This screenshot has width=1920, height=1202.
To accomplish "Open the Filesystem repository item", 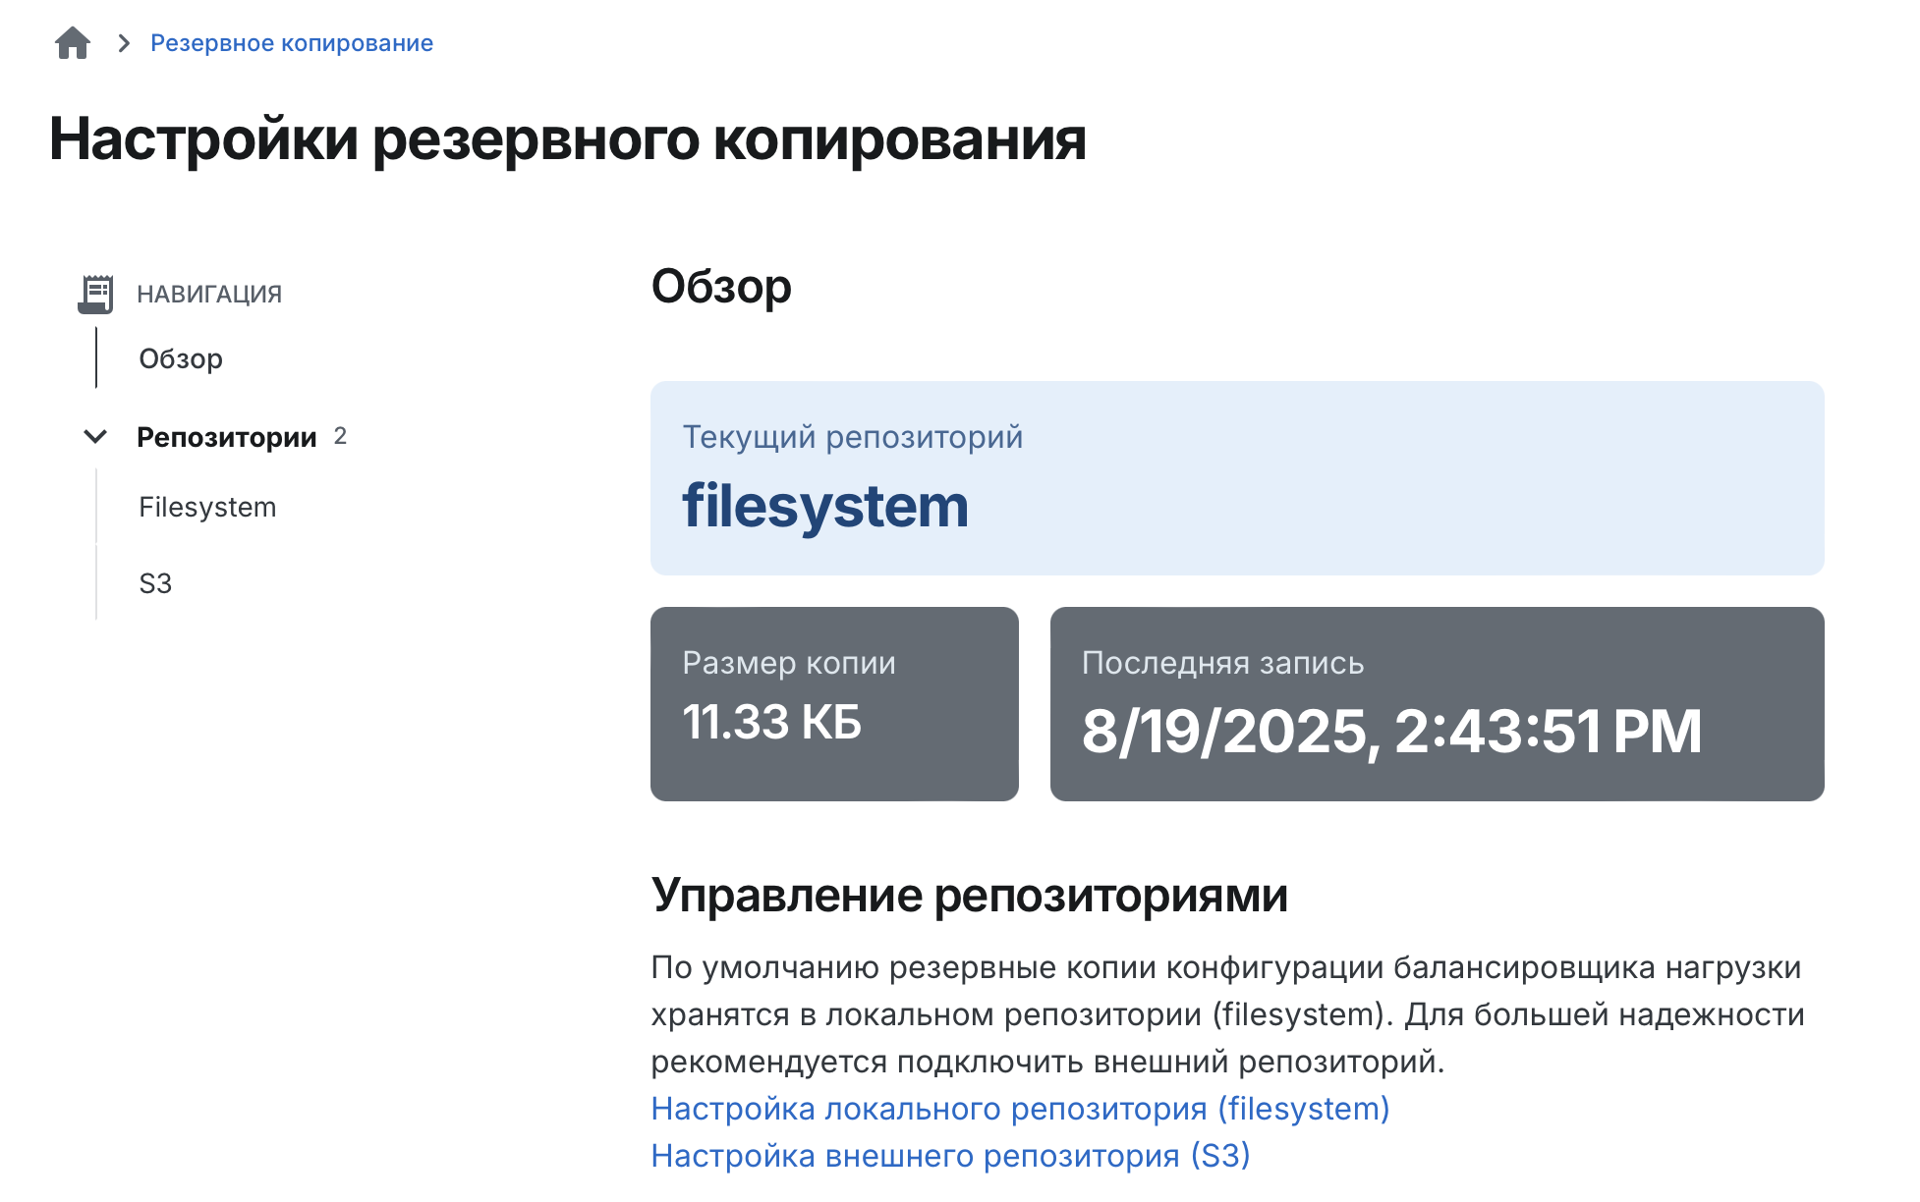I will [x=207, y=507].
